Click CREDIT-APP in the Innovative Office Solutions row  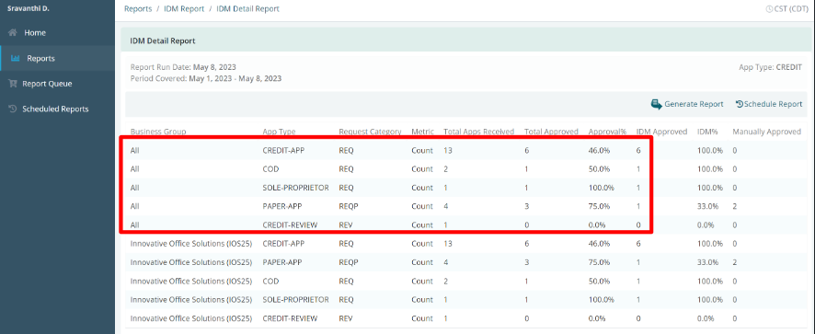[283, 244]
